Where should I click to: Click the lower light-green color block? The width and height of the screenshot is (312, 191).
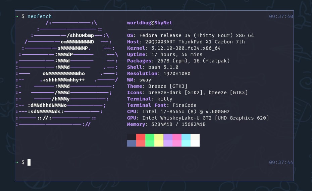[150, 144]
